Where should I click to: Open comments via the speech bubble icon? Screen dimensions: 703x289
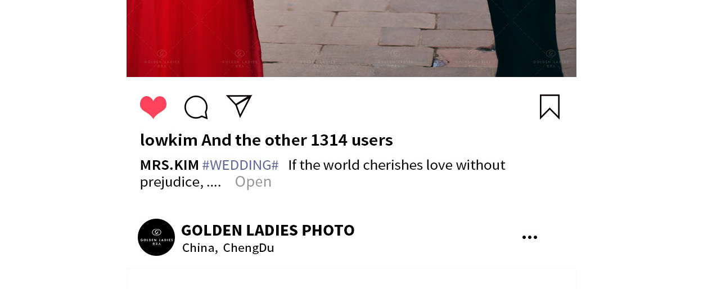196,107
